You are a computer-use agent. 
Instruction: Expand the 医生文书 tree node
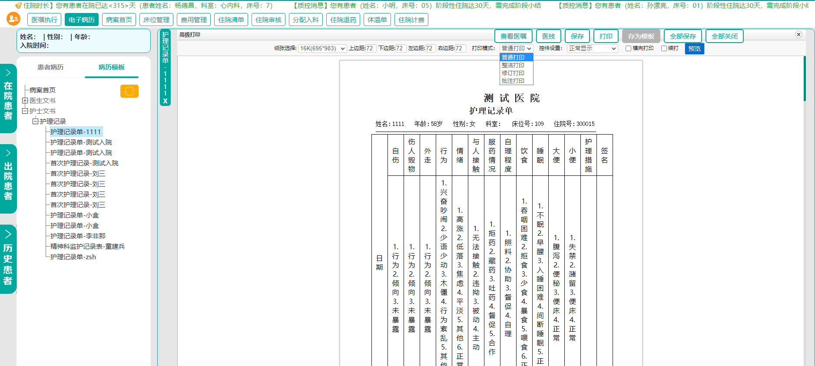(x=25, y=101)
